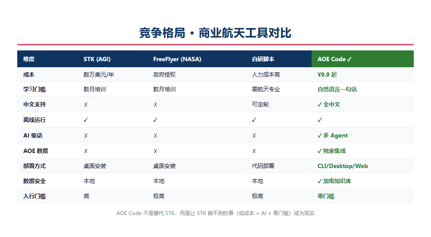This screenshot has height=237, width=431.
Task: Click the cell 政府授权
Action: click(x=164, y=75)
